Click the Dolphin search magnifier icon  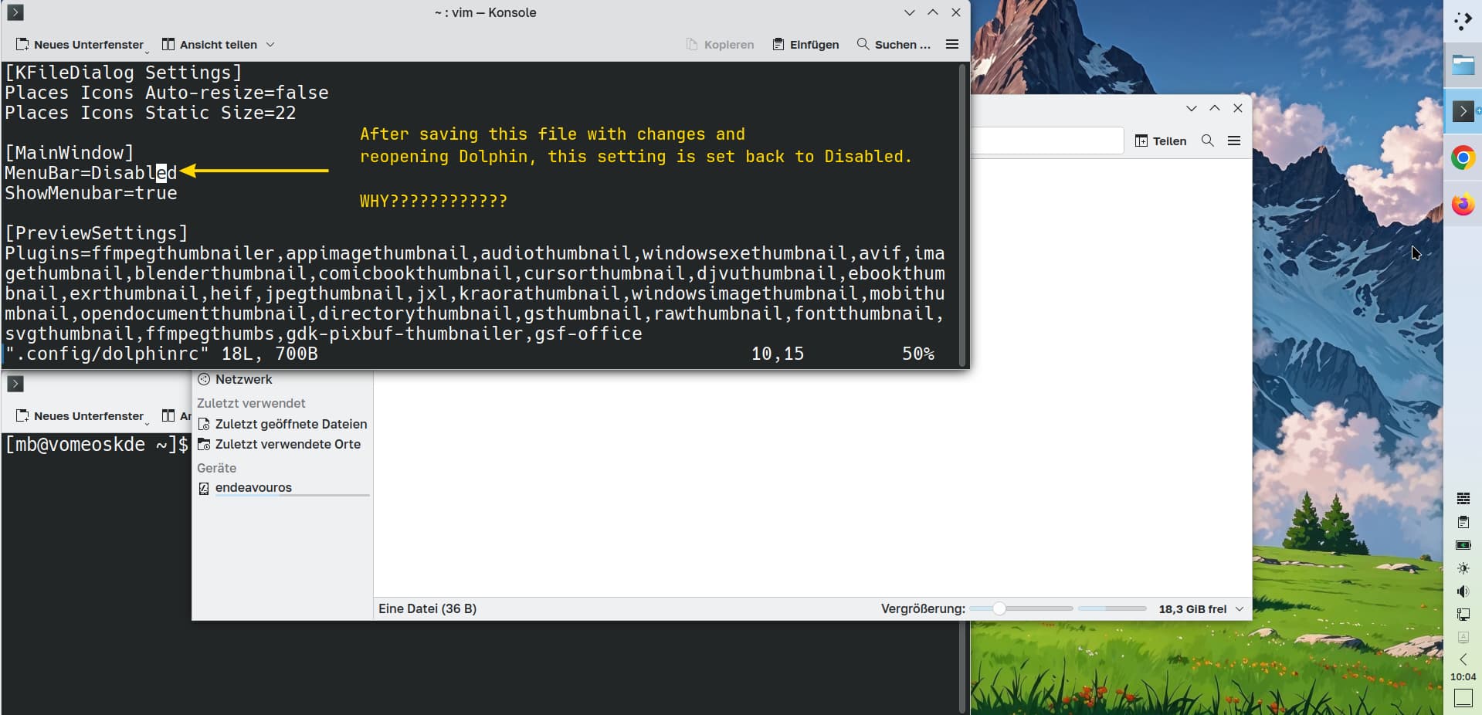click(x=1207, y=141)
